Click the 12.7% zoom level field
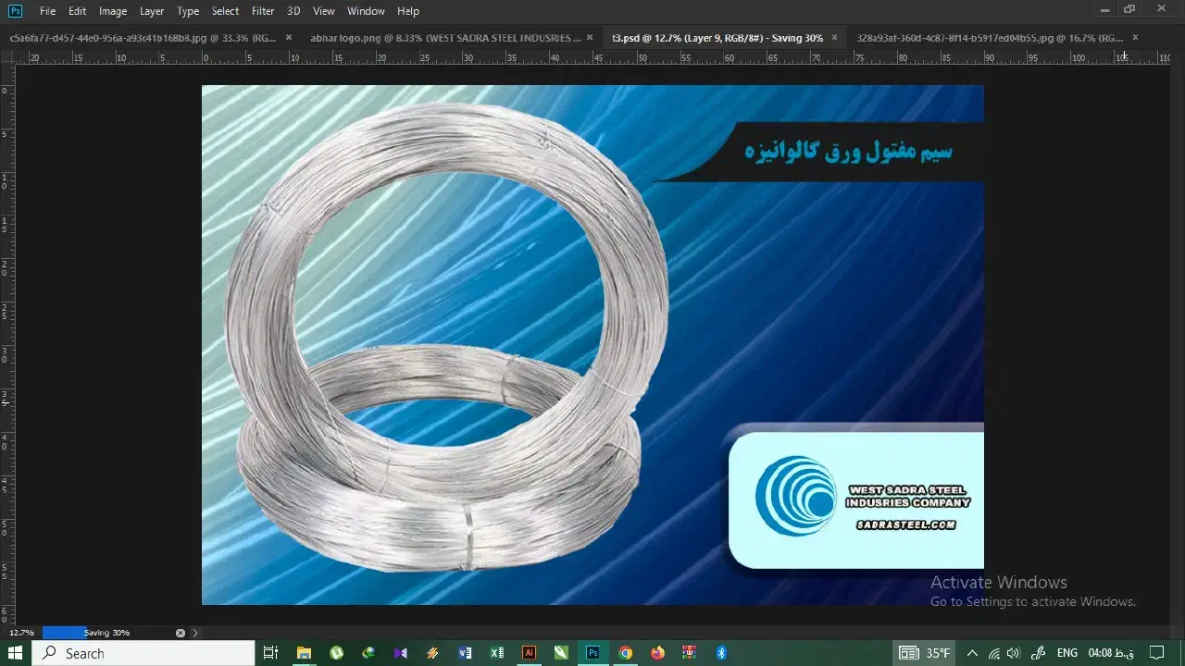This screenshot has height=666, width=1185. point(21,633)
